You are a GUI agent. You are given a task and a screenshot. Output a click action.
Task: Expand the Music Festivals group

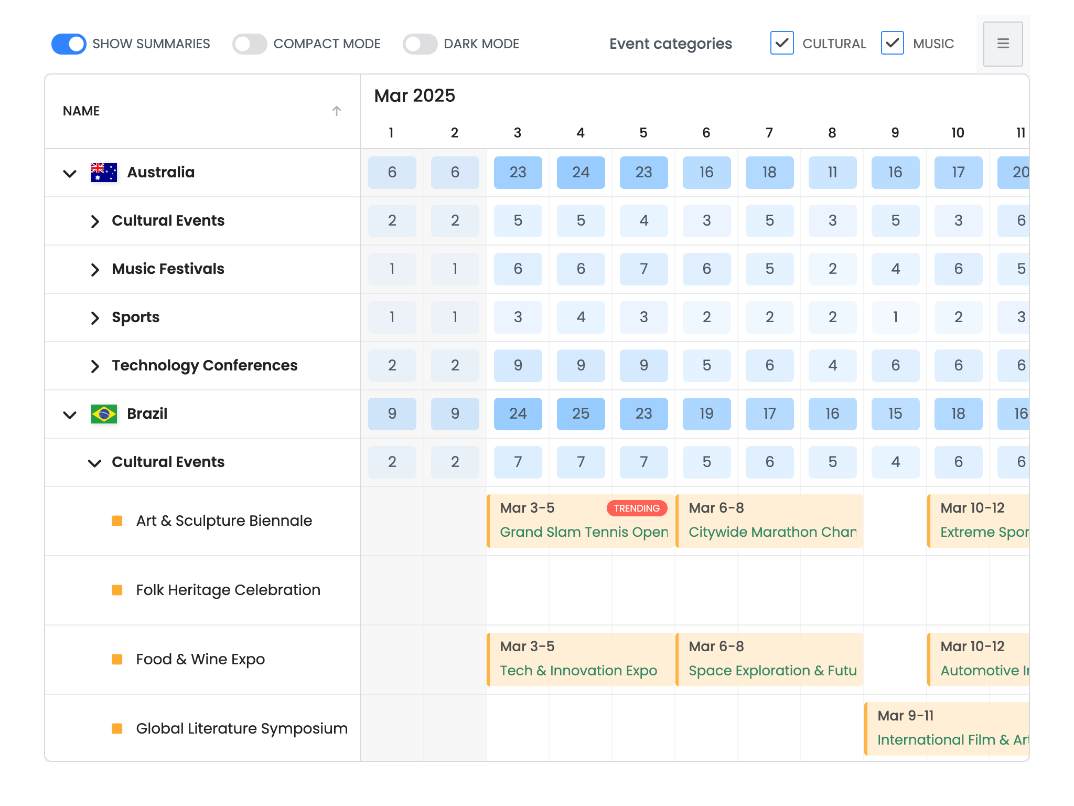pyautogui.click(x=95, y=269)
